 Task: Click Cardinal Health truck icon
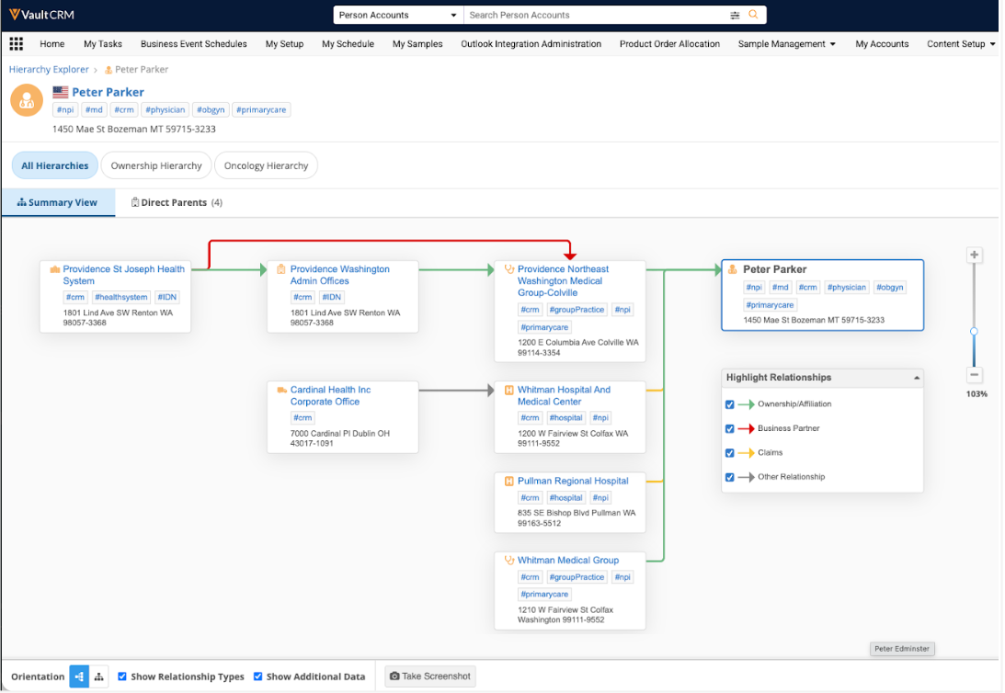tap(281, 390)
